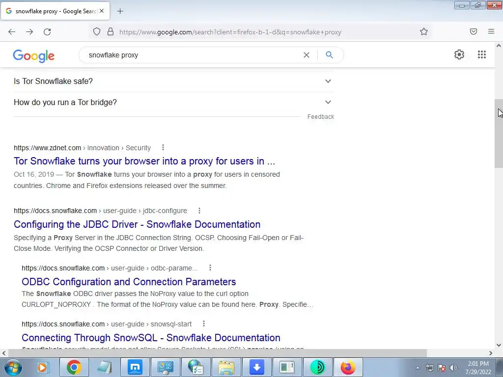Open Google quick settings gear
The image size is (503, 377).
pos(459,54)
